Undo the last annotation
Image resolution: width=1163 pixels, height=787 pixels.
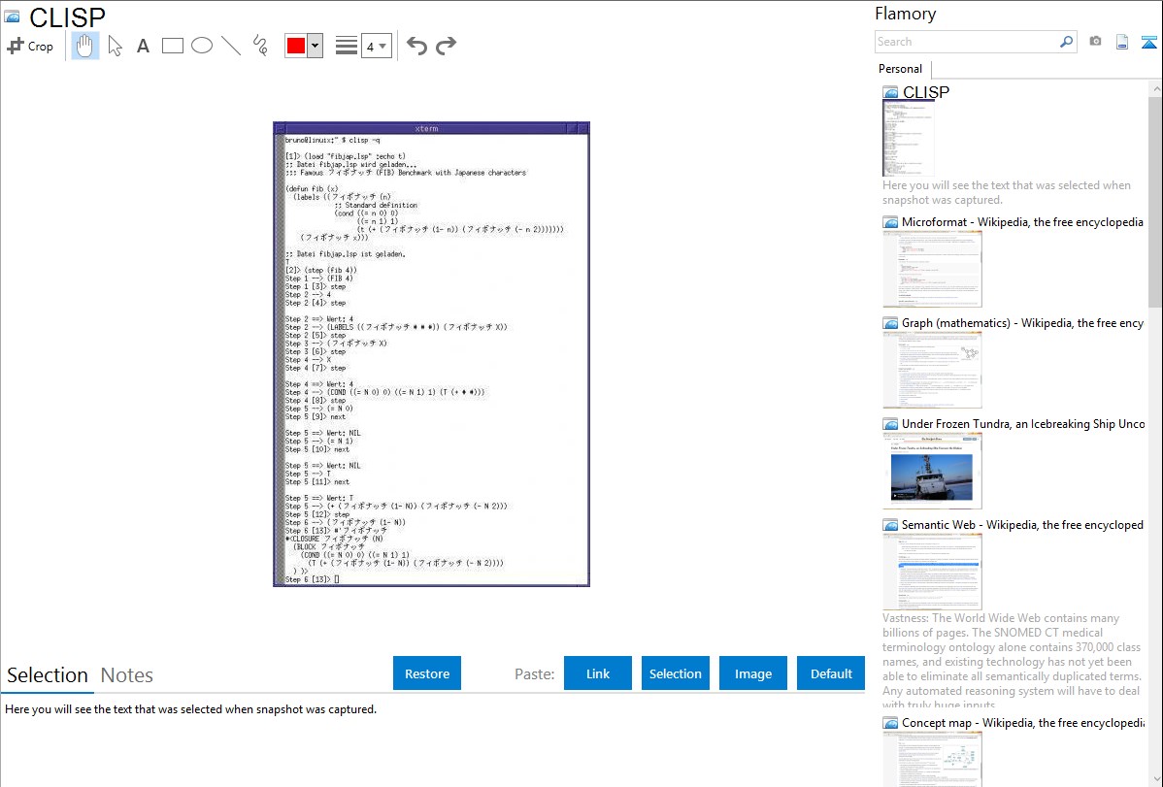point(416,46)
